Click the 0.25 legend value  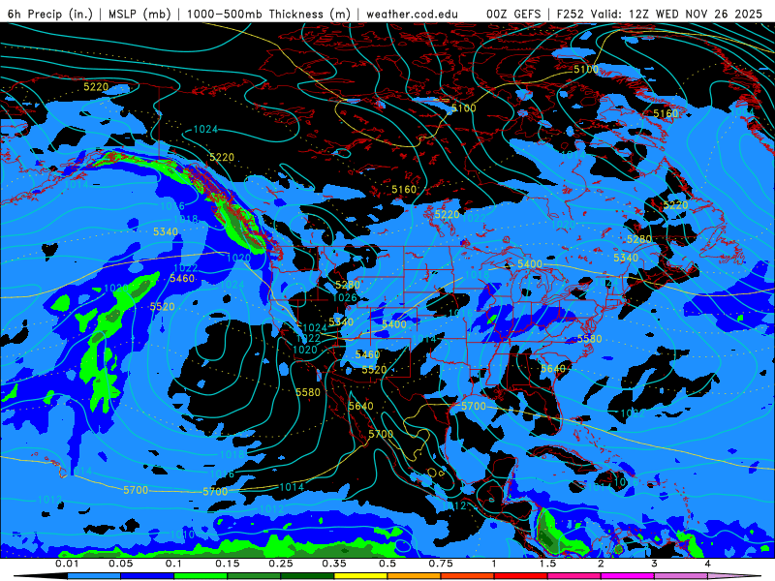pyautogui.click(x=281, y=564)
